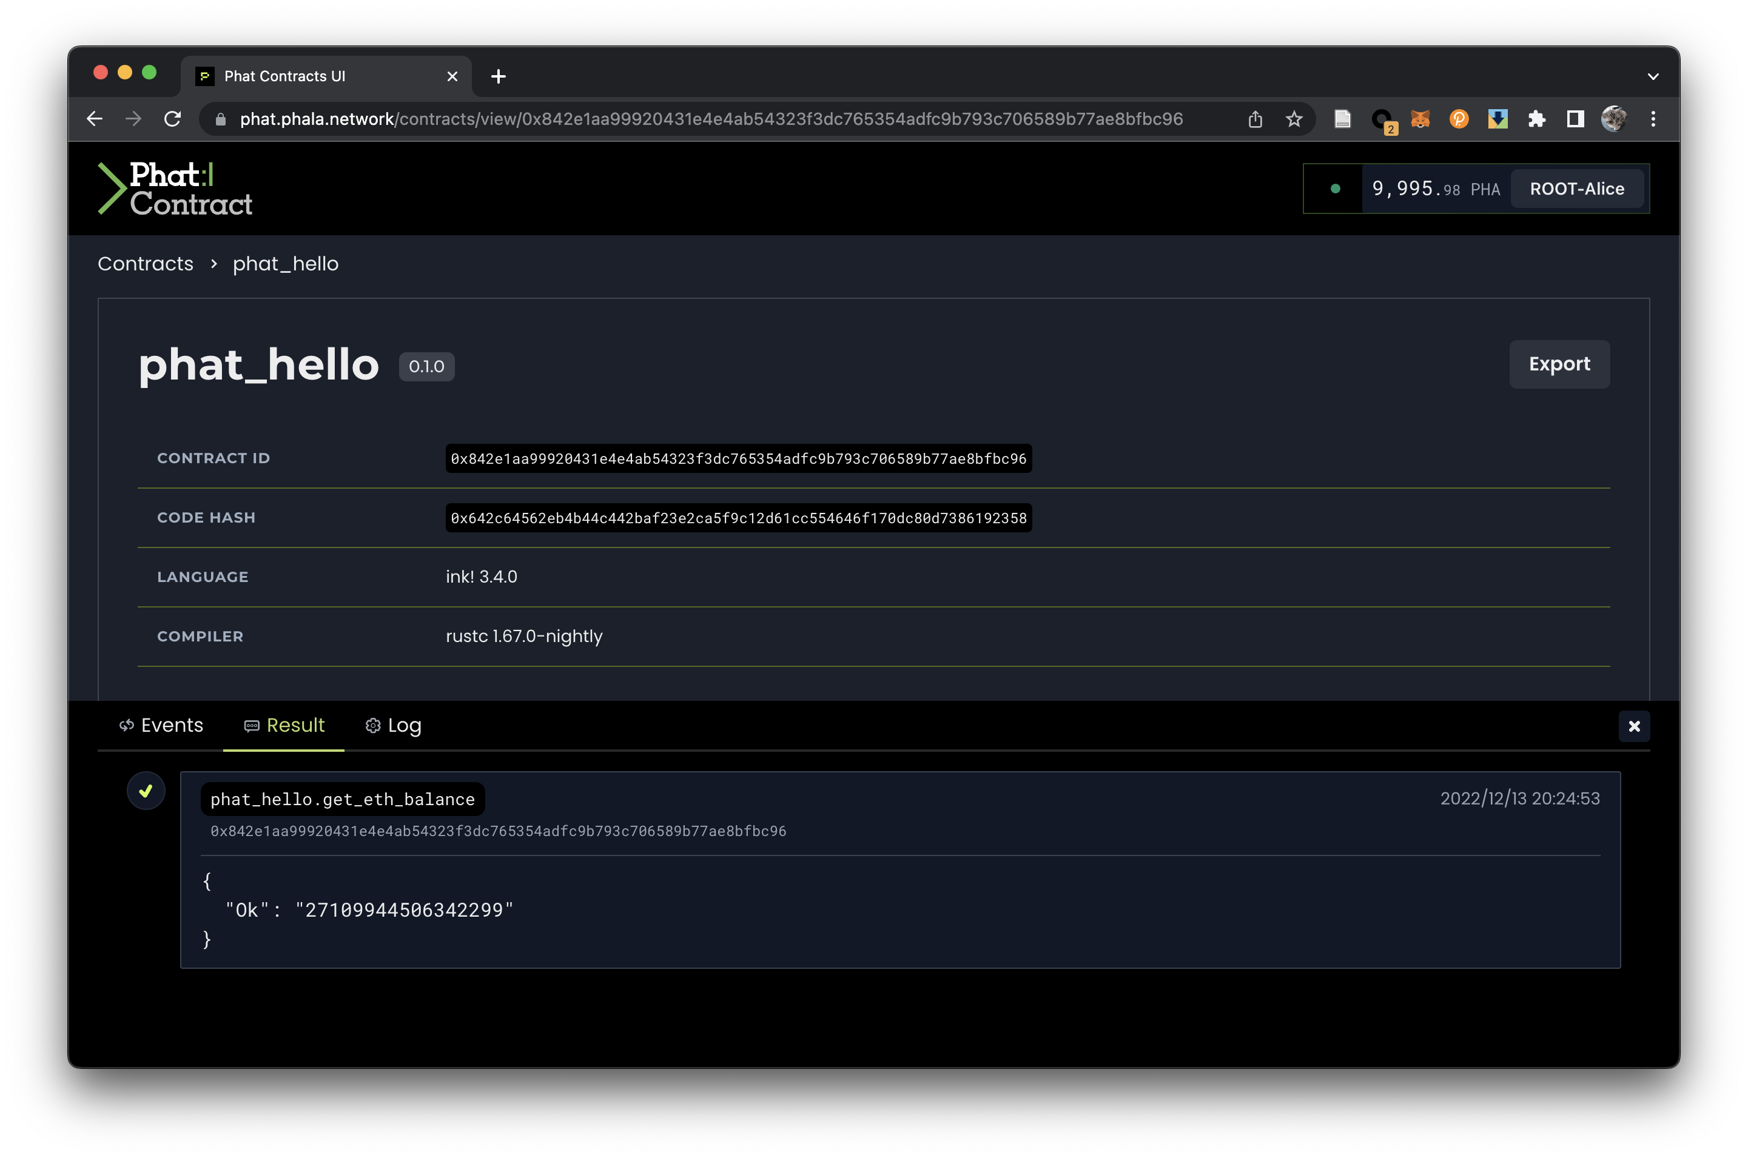
Task: Close the bottom results panel
Action: 1633,726
